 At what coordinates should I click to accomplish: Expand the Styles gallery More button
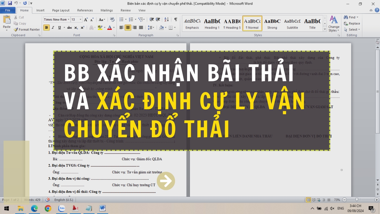tap(325, 29)
